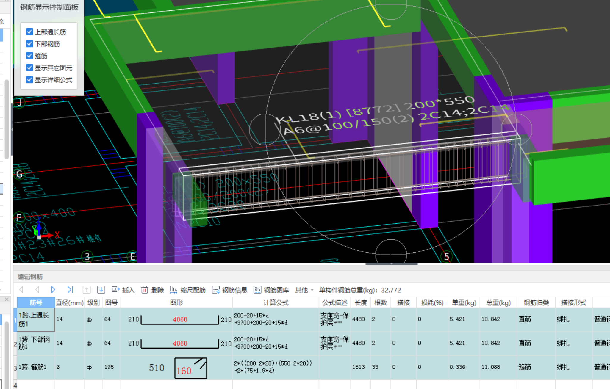610x389 pixels.
Task: Click the 根数 column header
Action: coord(381,302)
